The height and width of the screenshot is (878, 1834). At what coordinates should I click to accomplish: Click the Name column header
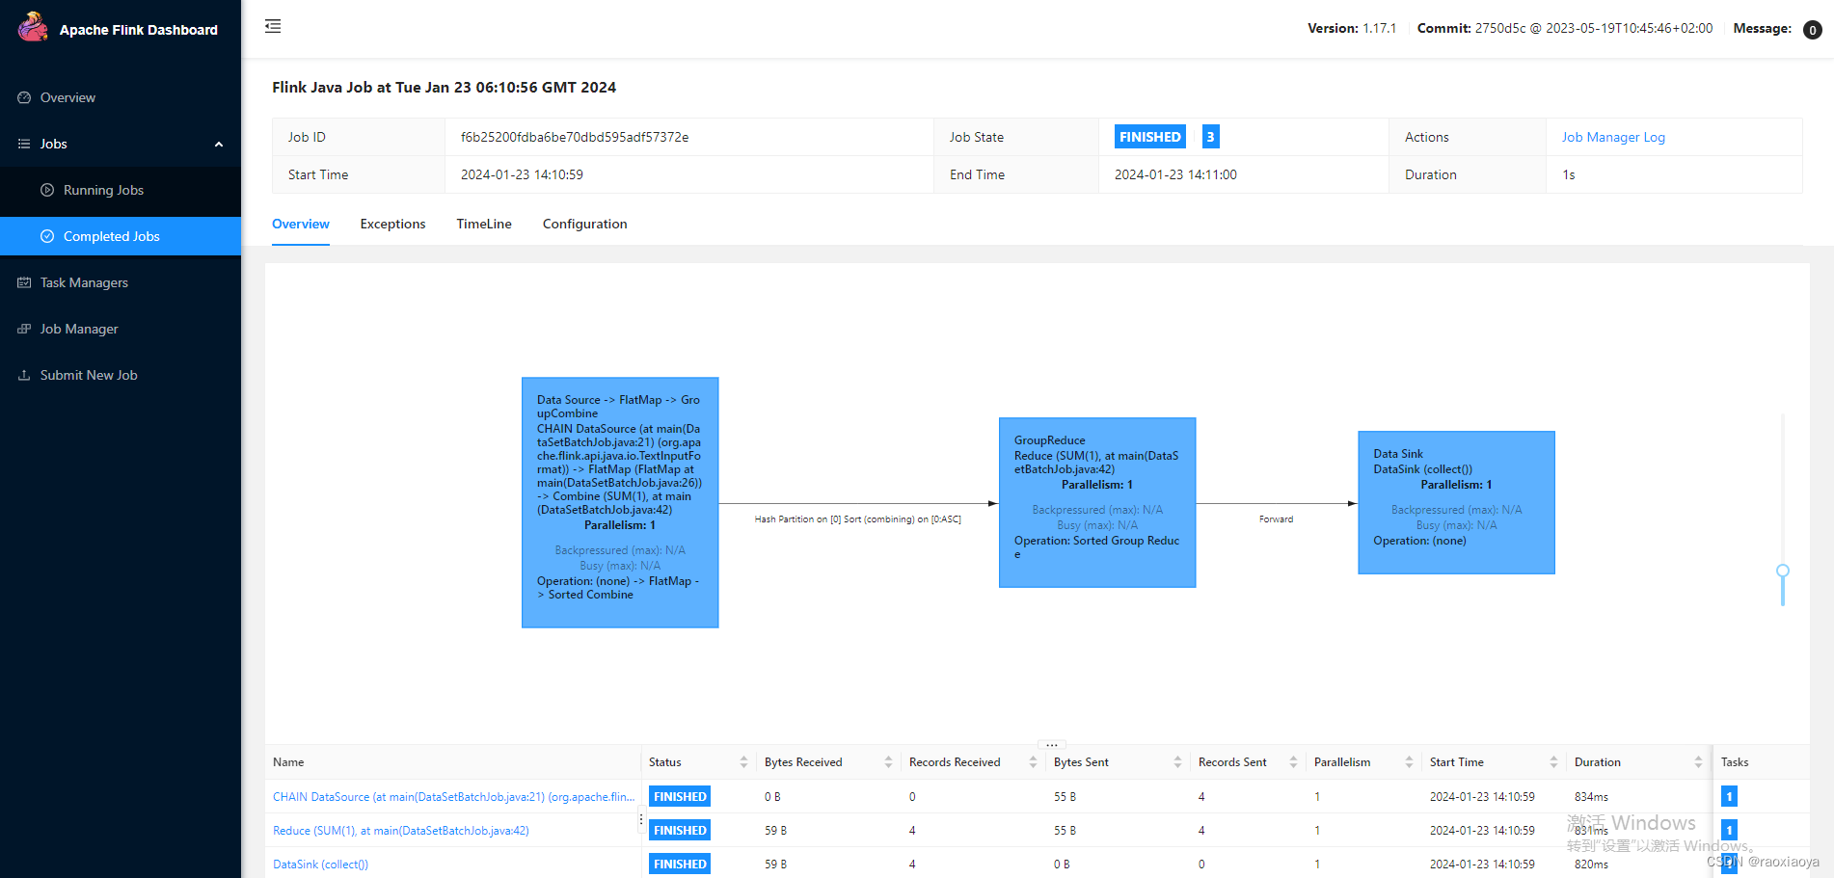[x=288, y=762]
